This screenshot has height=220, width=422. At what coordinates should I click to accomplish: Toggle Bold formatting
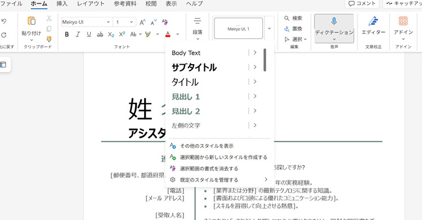67,34
